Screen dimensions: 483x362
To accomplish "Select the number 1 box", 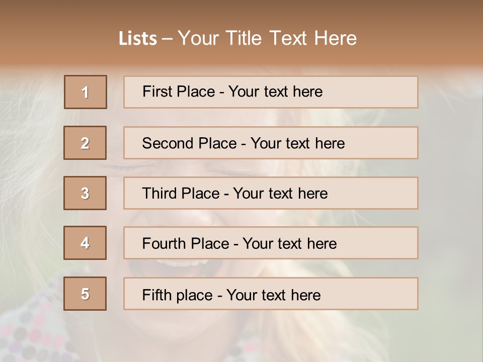I will (86, 92).
